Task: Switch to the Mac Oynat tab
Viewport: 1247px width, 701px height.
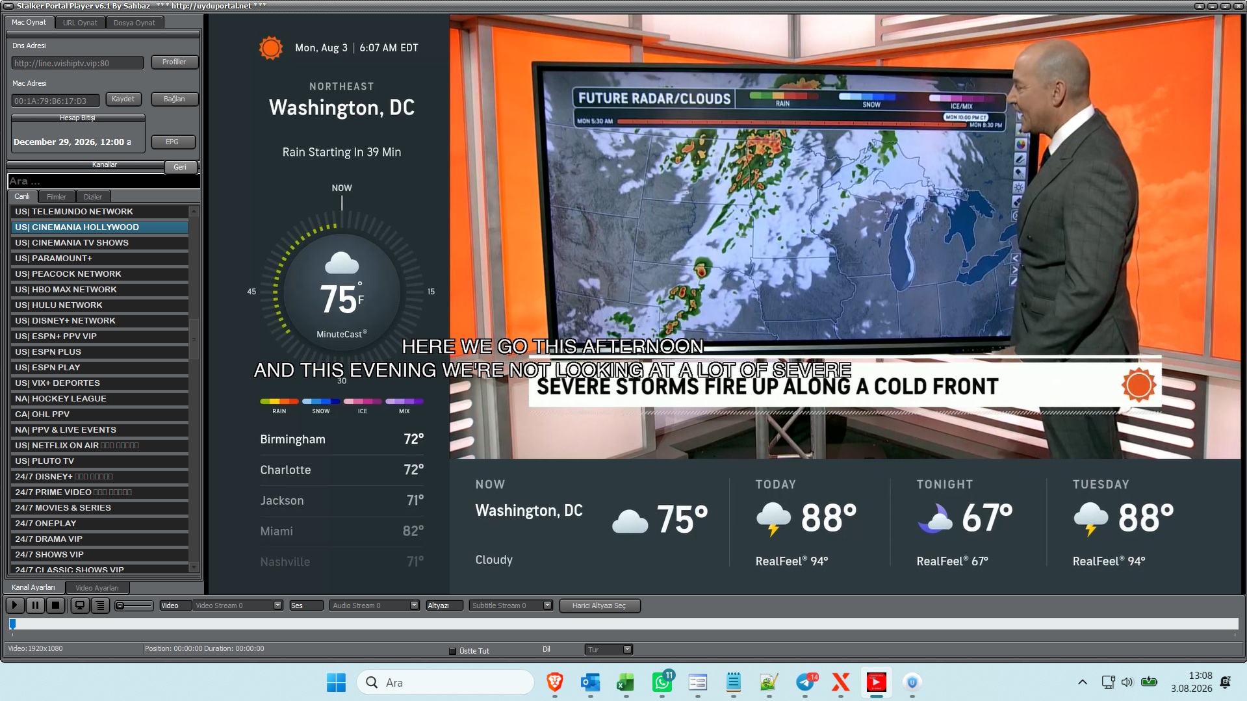Action: point(29,22)
